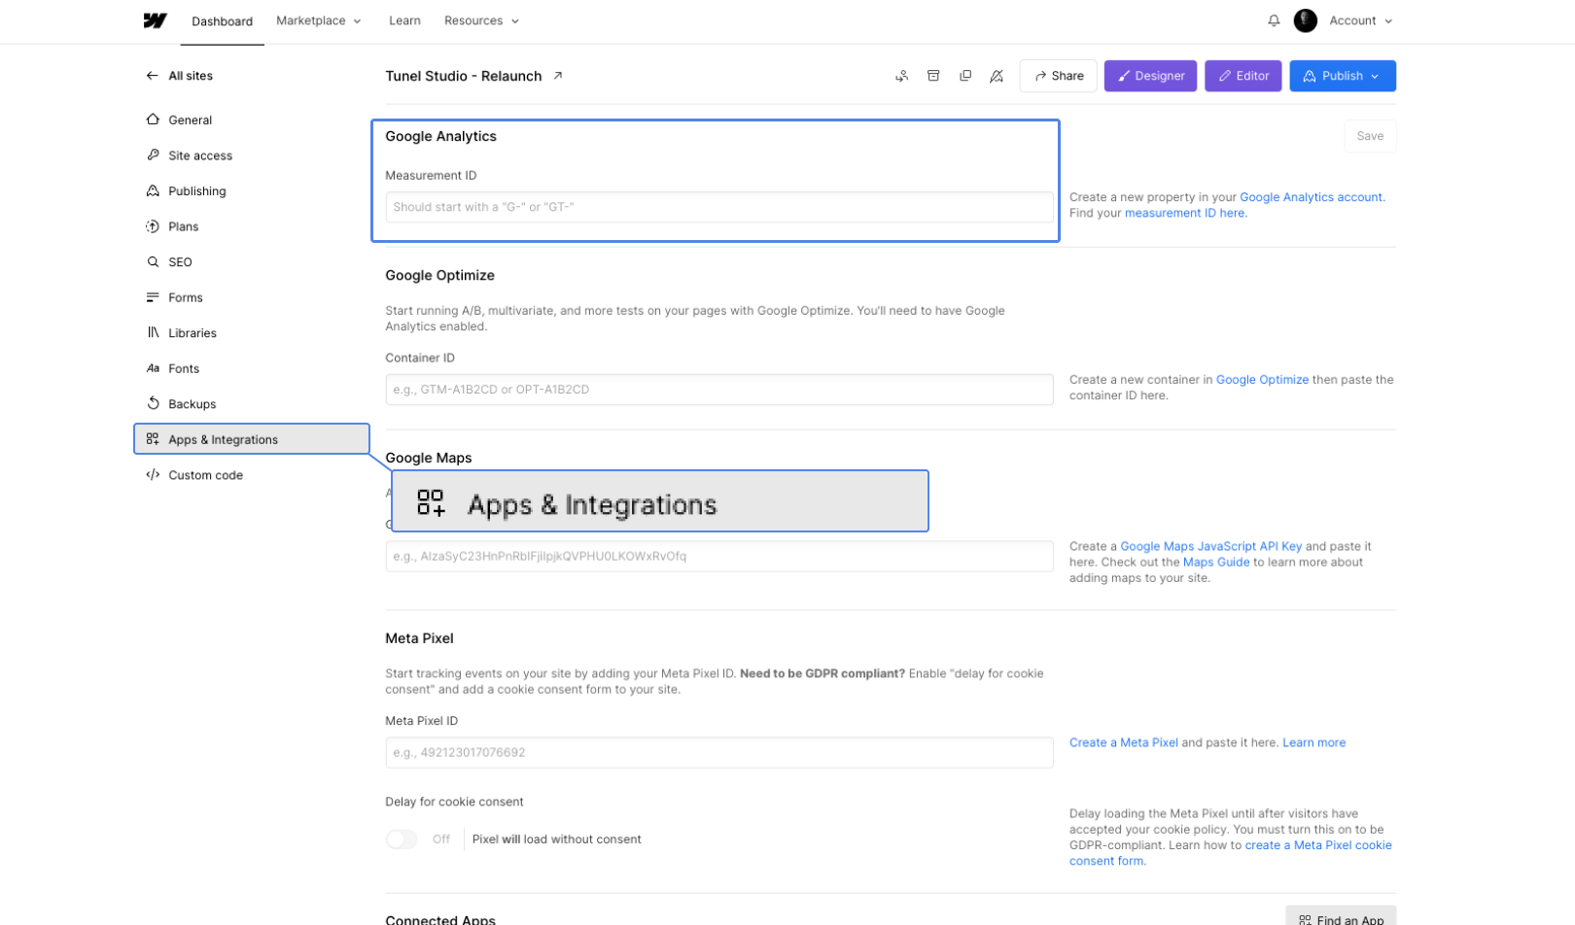Click the Share button
The image size is (1575, 925).
(1058, 76)
